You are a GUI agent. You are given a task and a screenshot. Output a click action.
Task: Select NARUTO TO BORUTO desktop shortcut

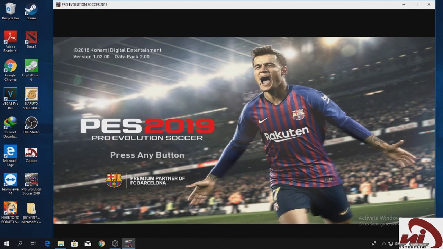pyautogui.click(x=10, y=213)
